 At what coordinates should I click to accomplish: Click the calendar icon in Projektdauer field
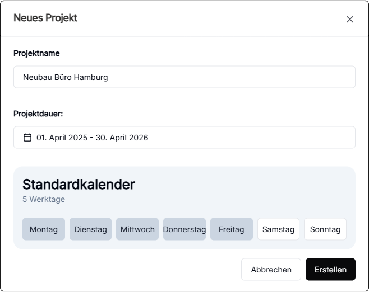pyautogui.click(x=27, y=138)
